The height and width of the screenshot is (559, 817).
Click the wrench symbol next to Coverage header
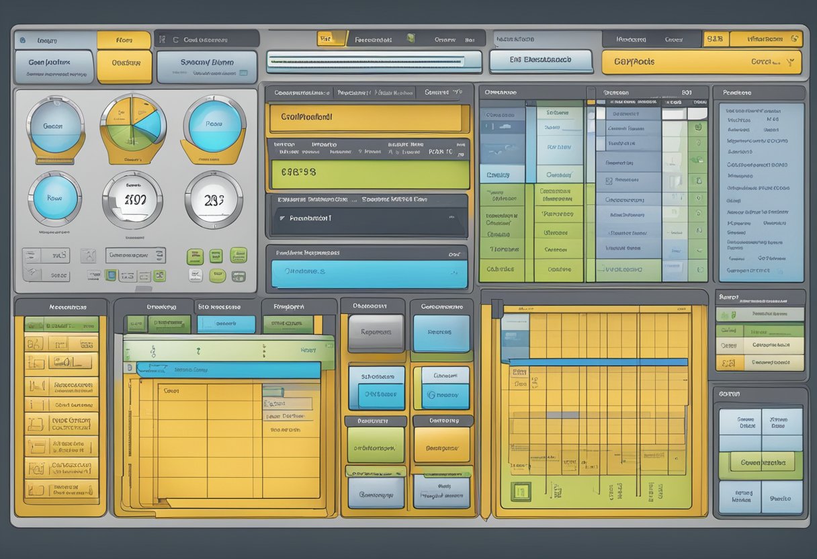tap(794, 39)
